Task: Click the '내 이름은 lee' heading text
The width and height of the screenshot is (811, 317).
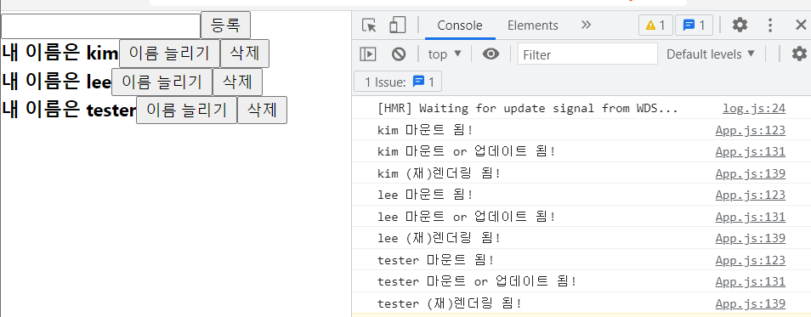Action: (x=56, y=82)
